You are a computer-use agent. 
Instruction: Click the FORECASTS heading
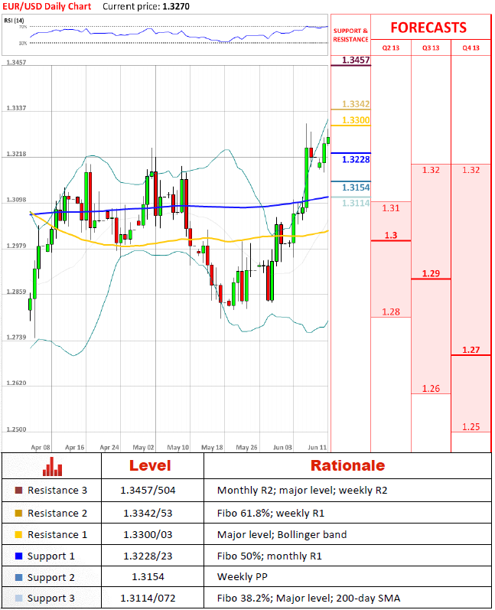point(428,28)
